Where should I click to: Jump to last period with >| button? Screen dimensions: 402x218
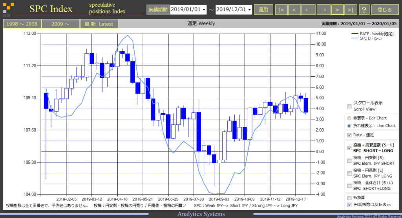(351, 10)
